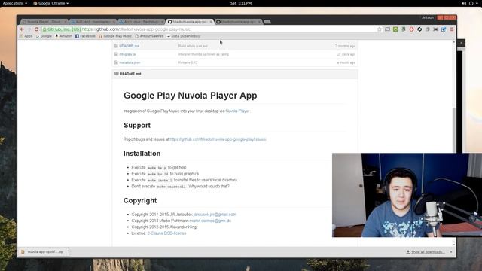Image resolution: width=482 pixels, height=271 pixels.
Task: Click the integrate.js file icon
Action: point(116,54)
